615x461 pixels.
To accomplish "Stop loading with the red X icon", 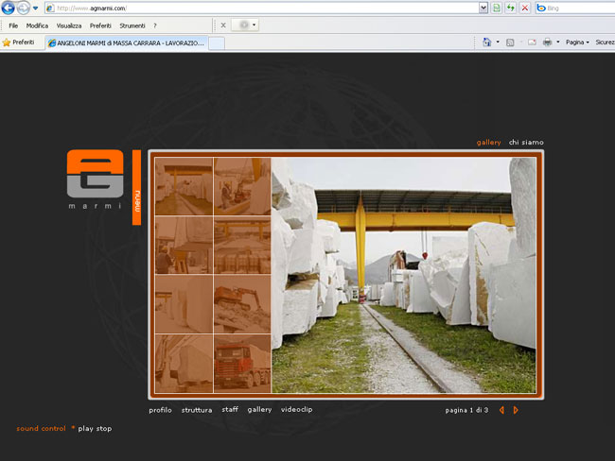I will (525, 8).
